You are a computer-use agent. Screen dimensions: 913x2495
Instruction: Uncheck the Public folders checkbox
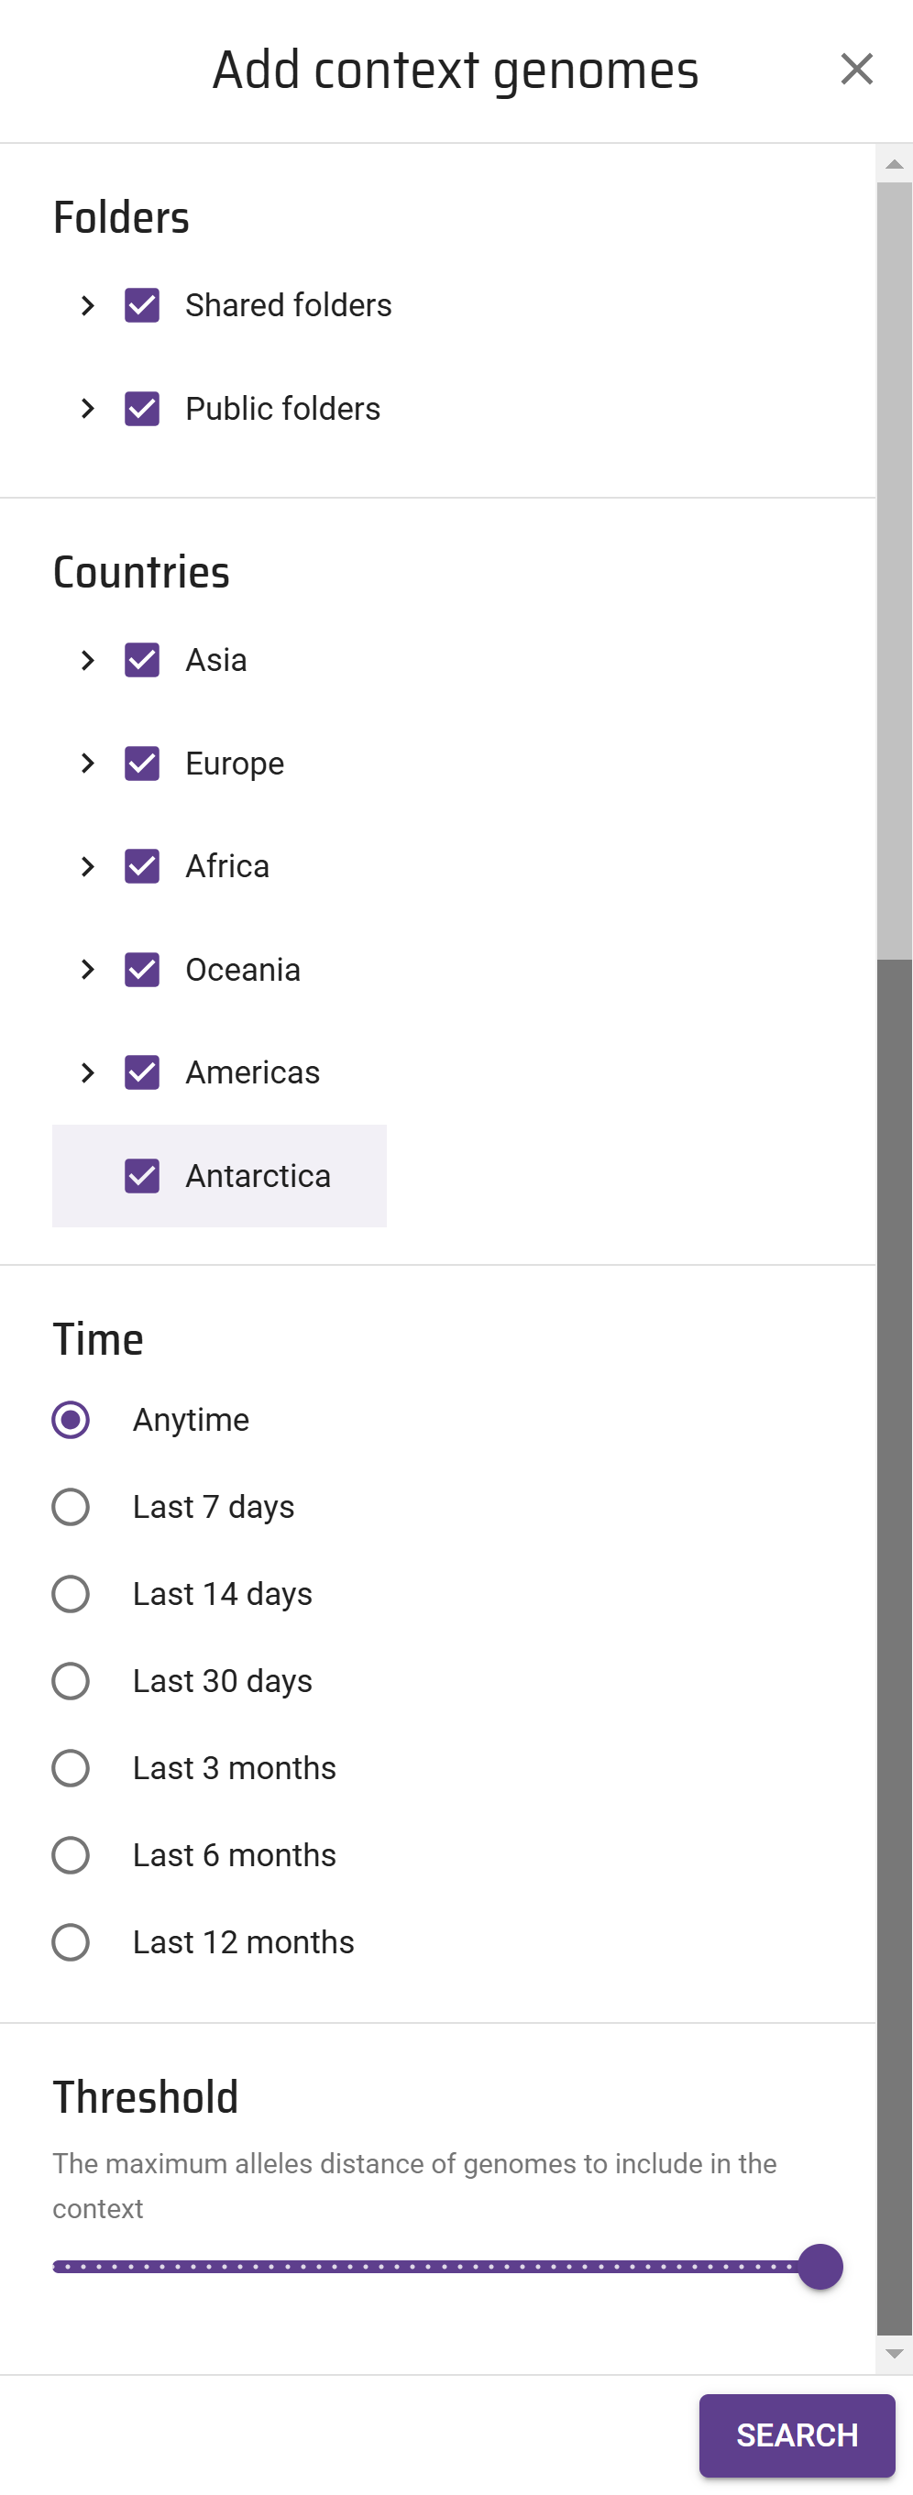click(x=142, y=409)
